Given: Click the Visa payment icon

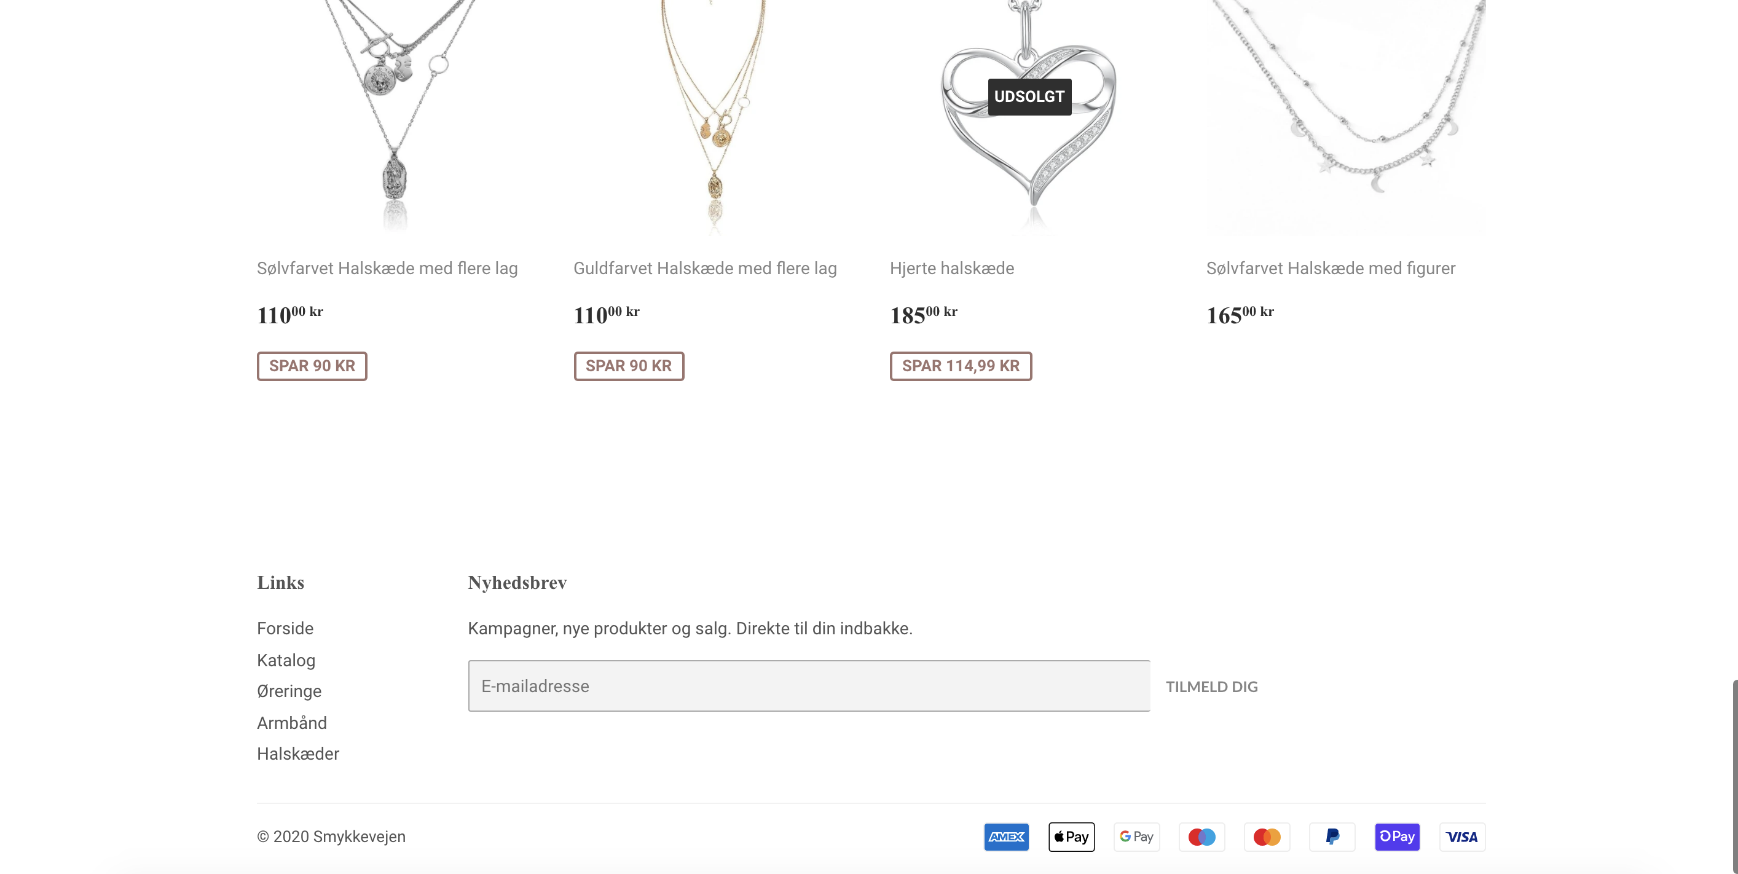Looking at the screenshot, I should 1462,837.
